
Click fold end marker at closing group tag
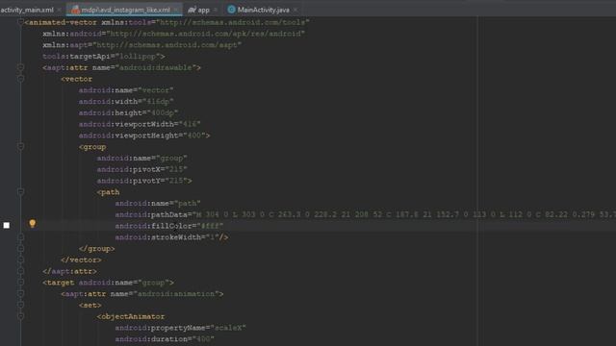(x=20, y=248)
